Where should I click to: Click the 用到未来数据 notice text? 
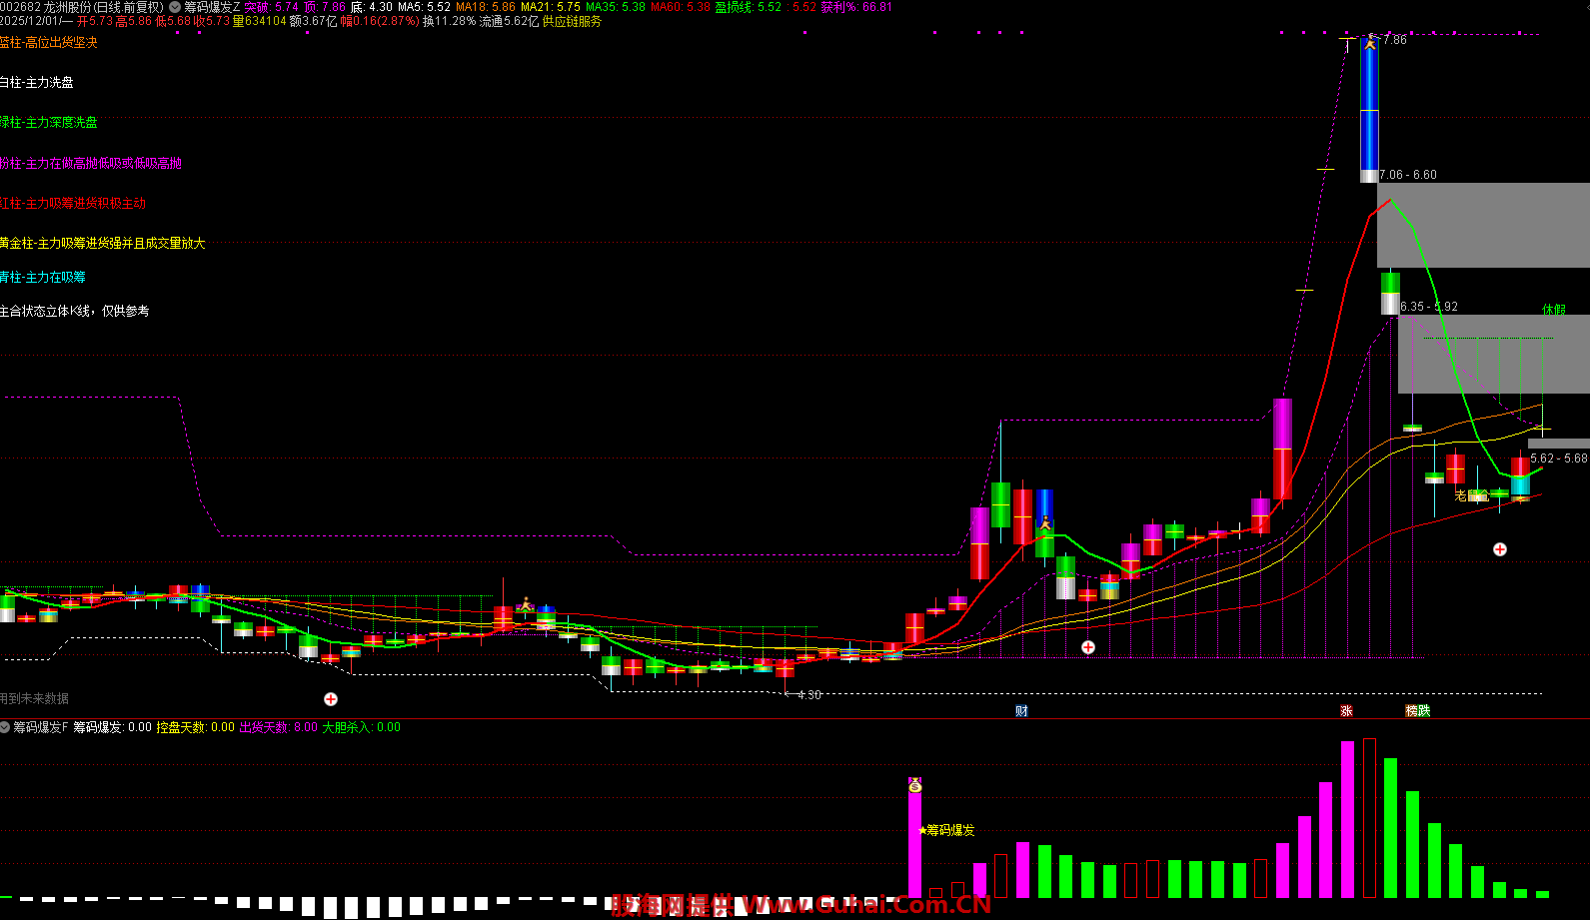click(x=35, y=698)
